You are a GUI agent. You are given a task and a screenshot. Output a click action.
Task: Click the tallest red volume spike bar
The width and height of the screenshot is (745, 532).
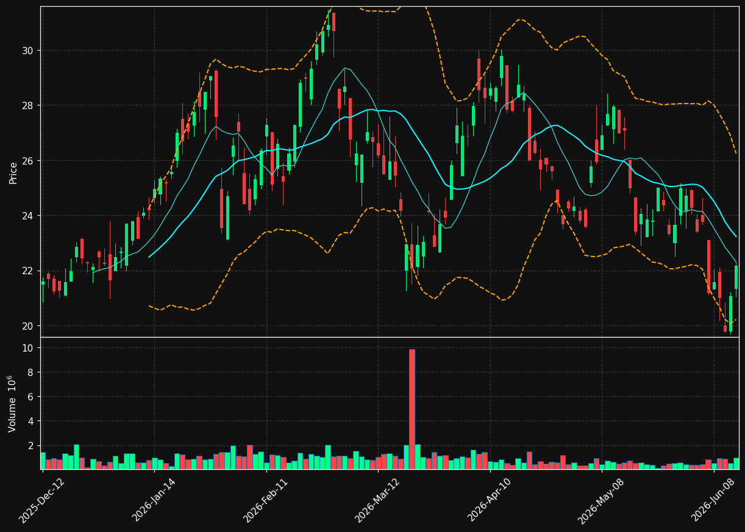point(412,409)
